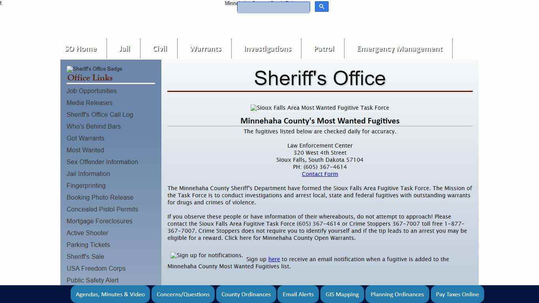Click the Pay Taxes Online button

pos(457,294)
